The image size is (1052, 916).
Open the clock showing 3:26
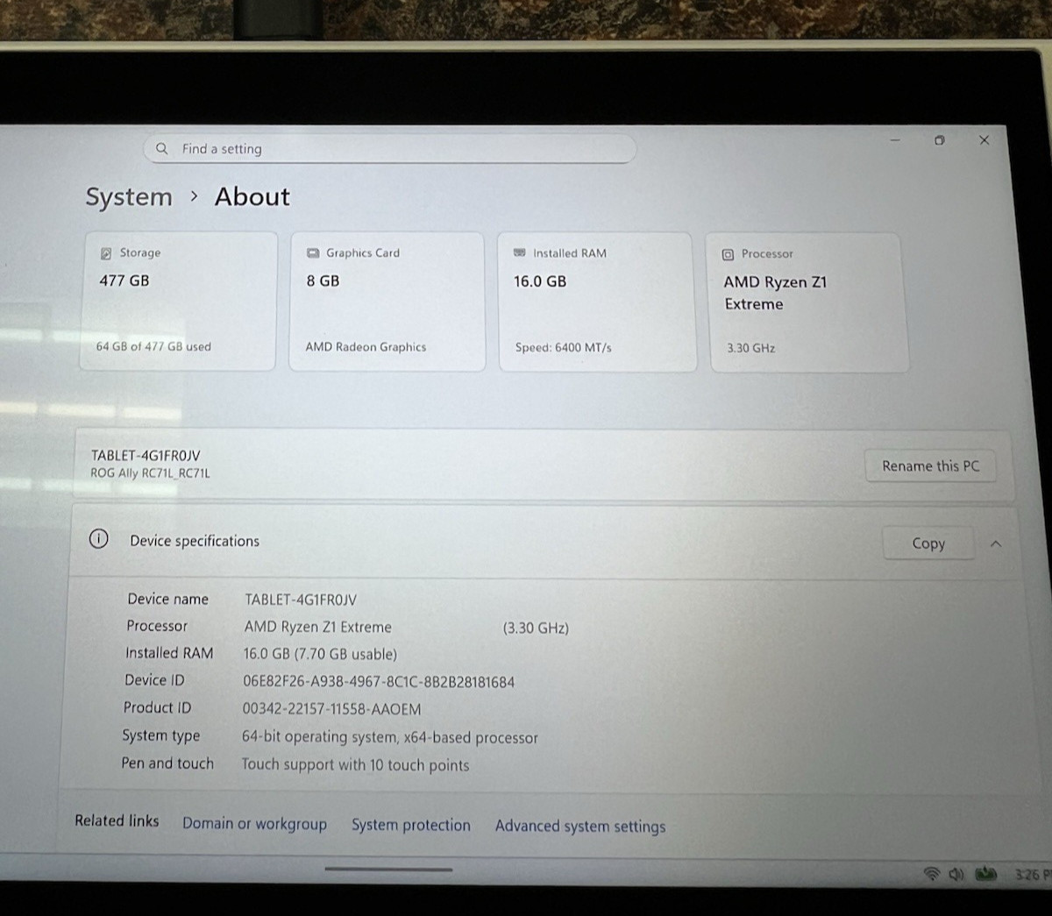tap(1033, 875)
